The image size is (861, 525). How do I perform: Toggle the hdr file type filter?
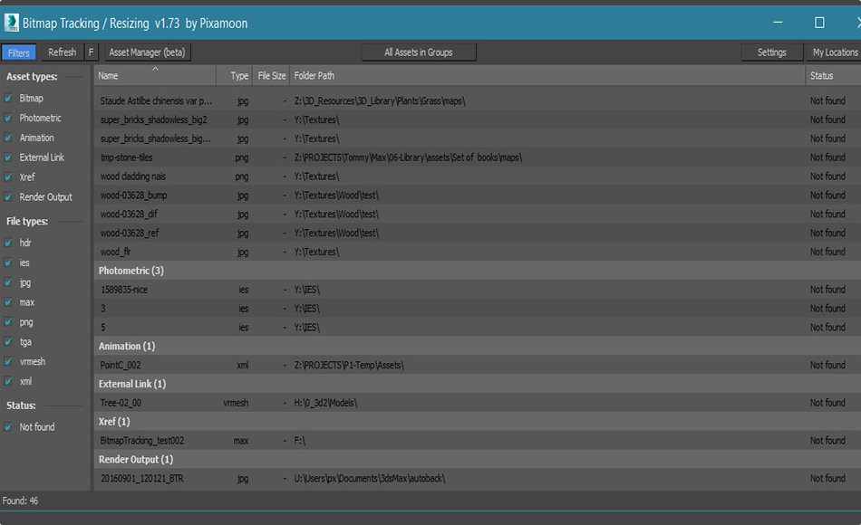(x=9, y=243)
